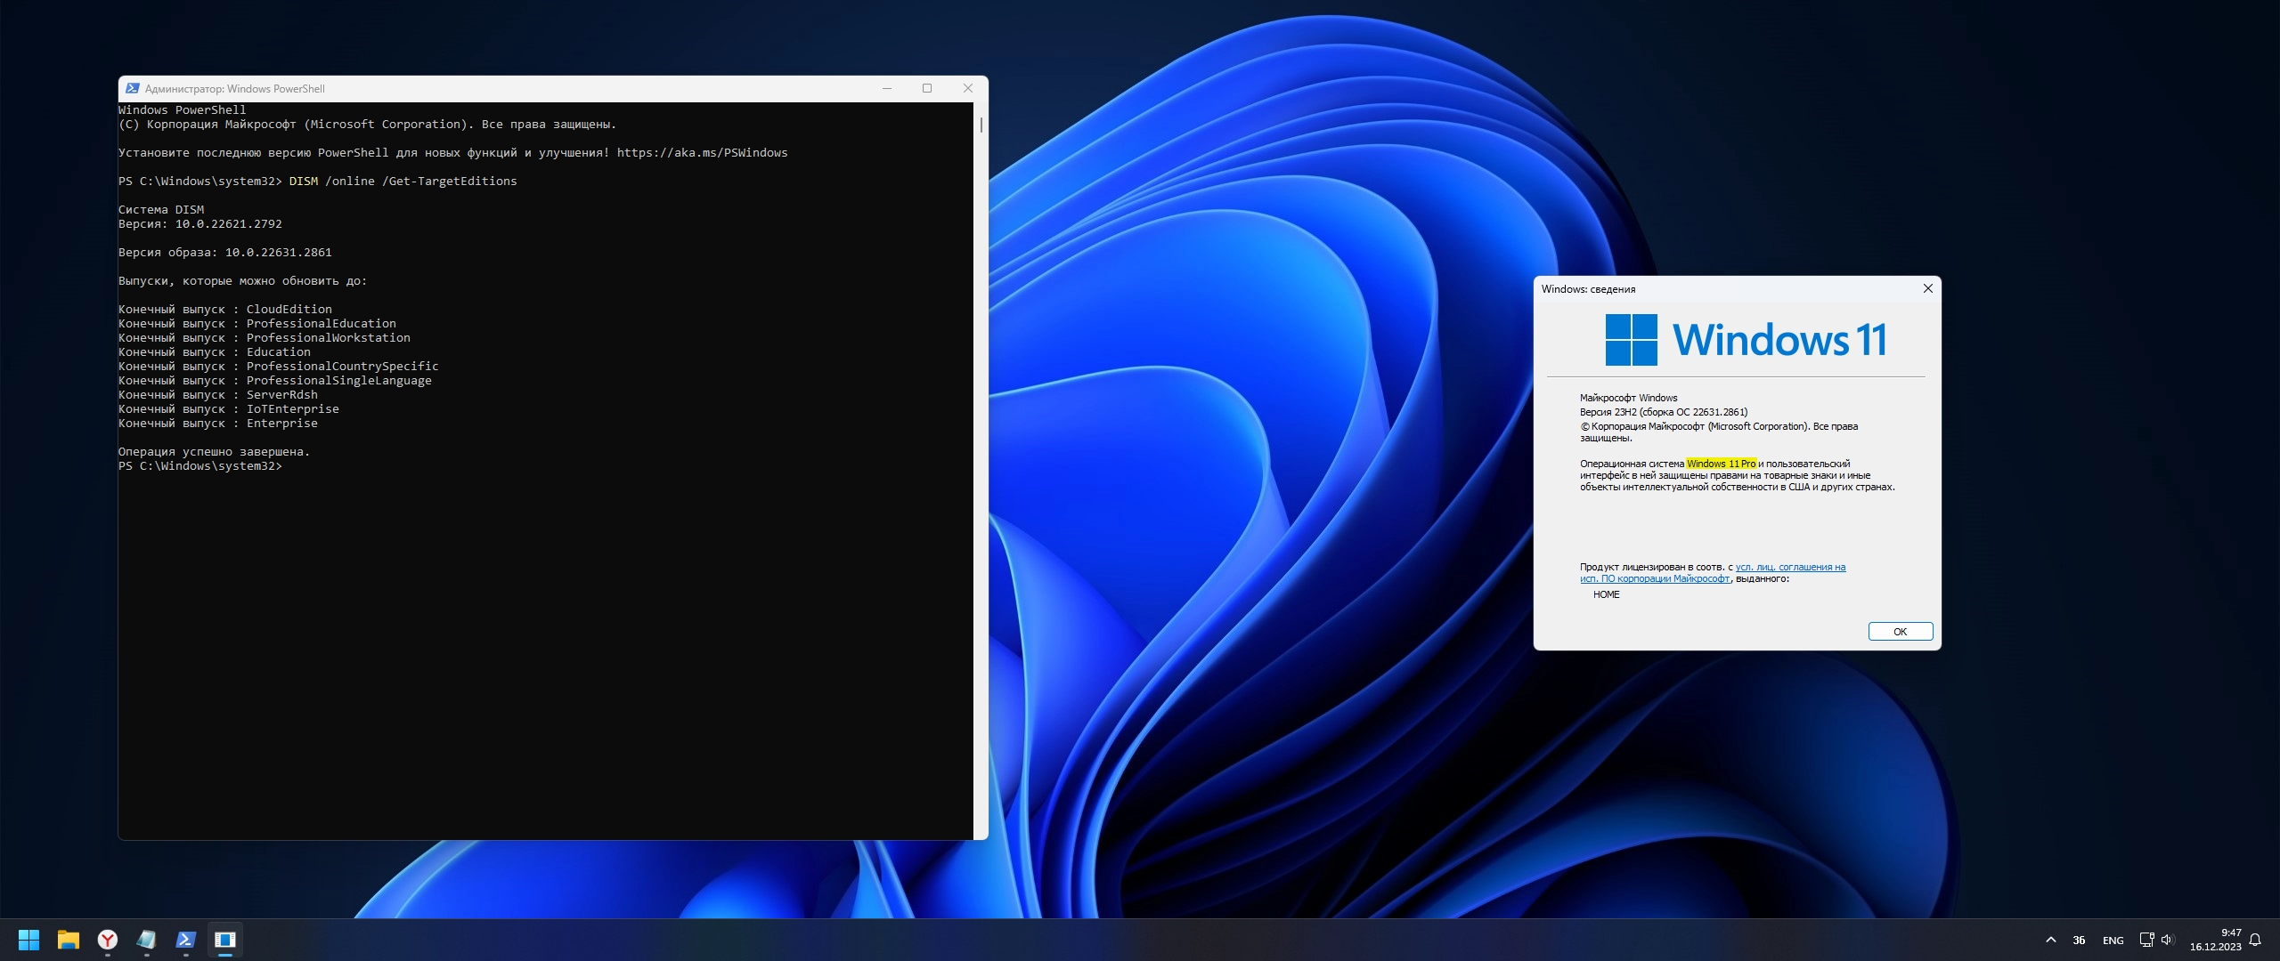Open the clock and date flyout
The image size is (2280, 961).
click(2216, 940)
